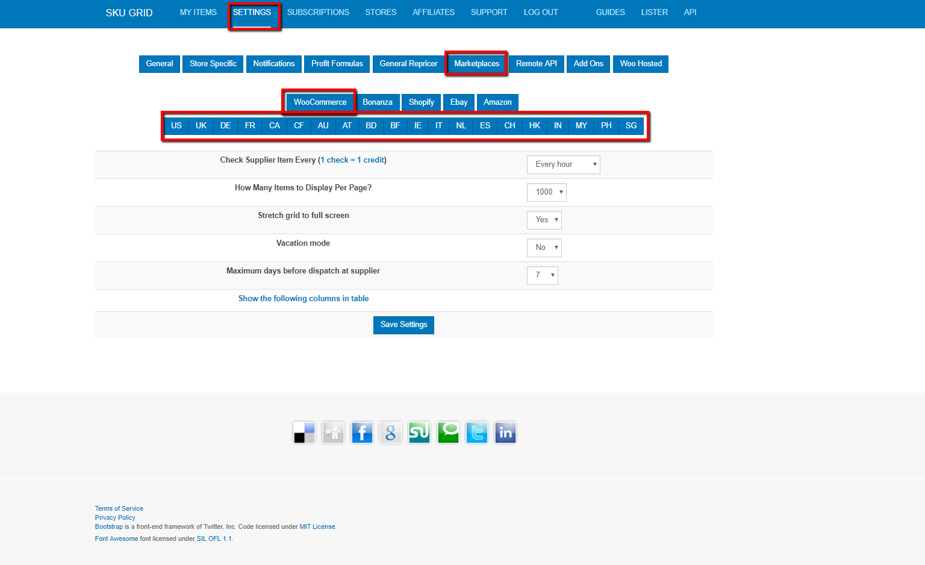
Task: Open the Check Supplier Item Every dropdown
Action: (564, 164)
